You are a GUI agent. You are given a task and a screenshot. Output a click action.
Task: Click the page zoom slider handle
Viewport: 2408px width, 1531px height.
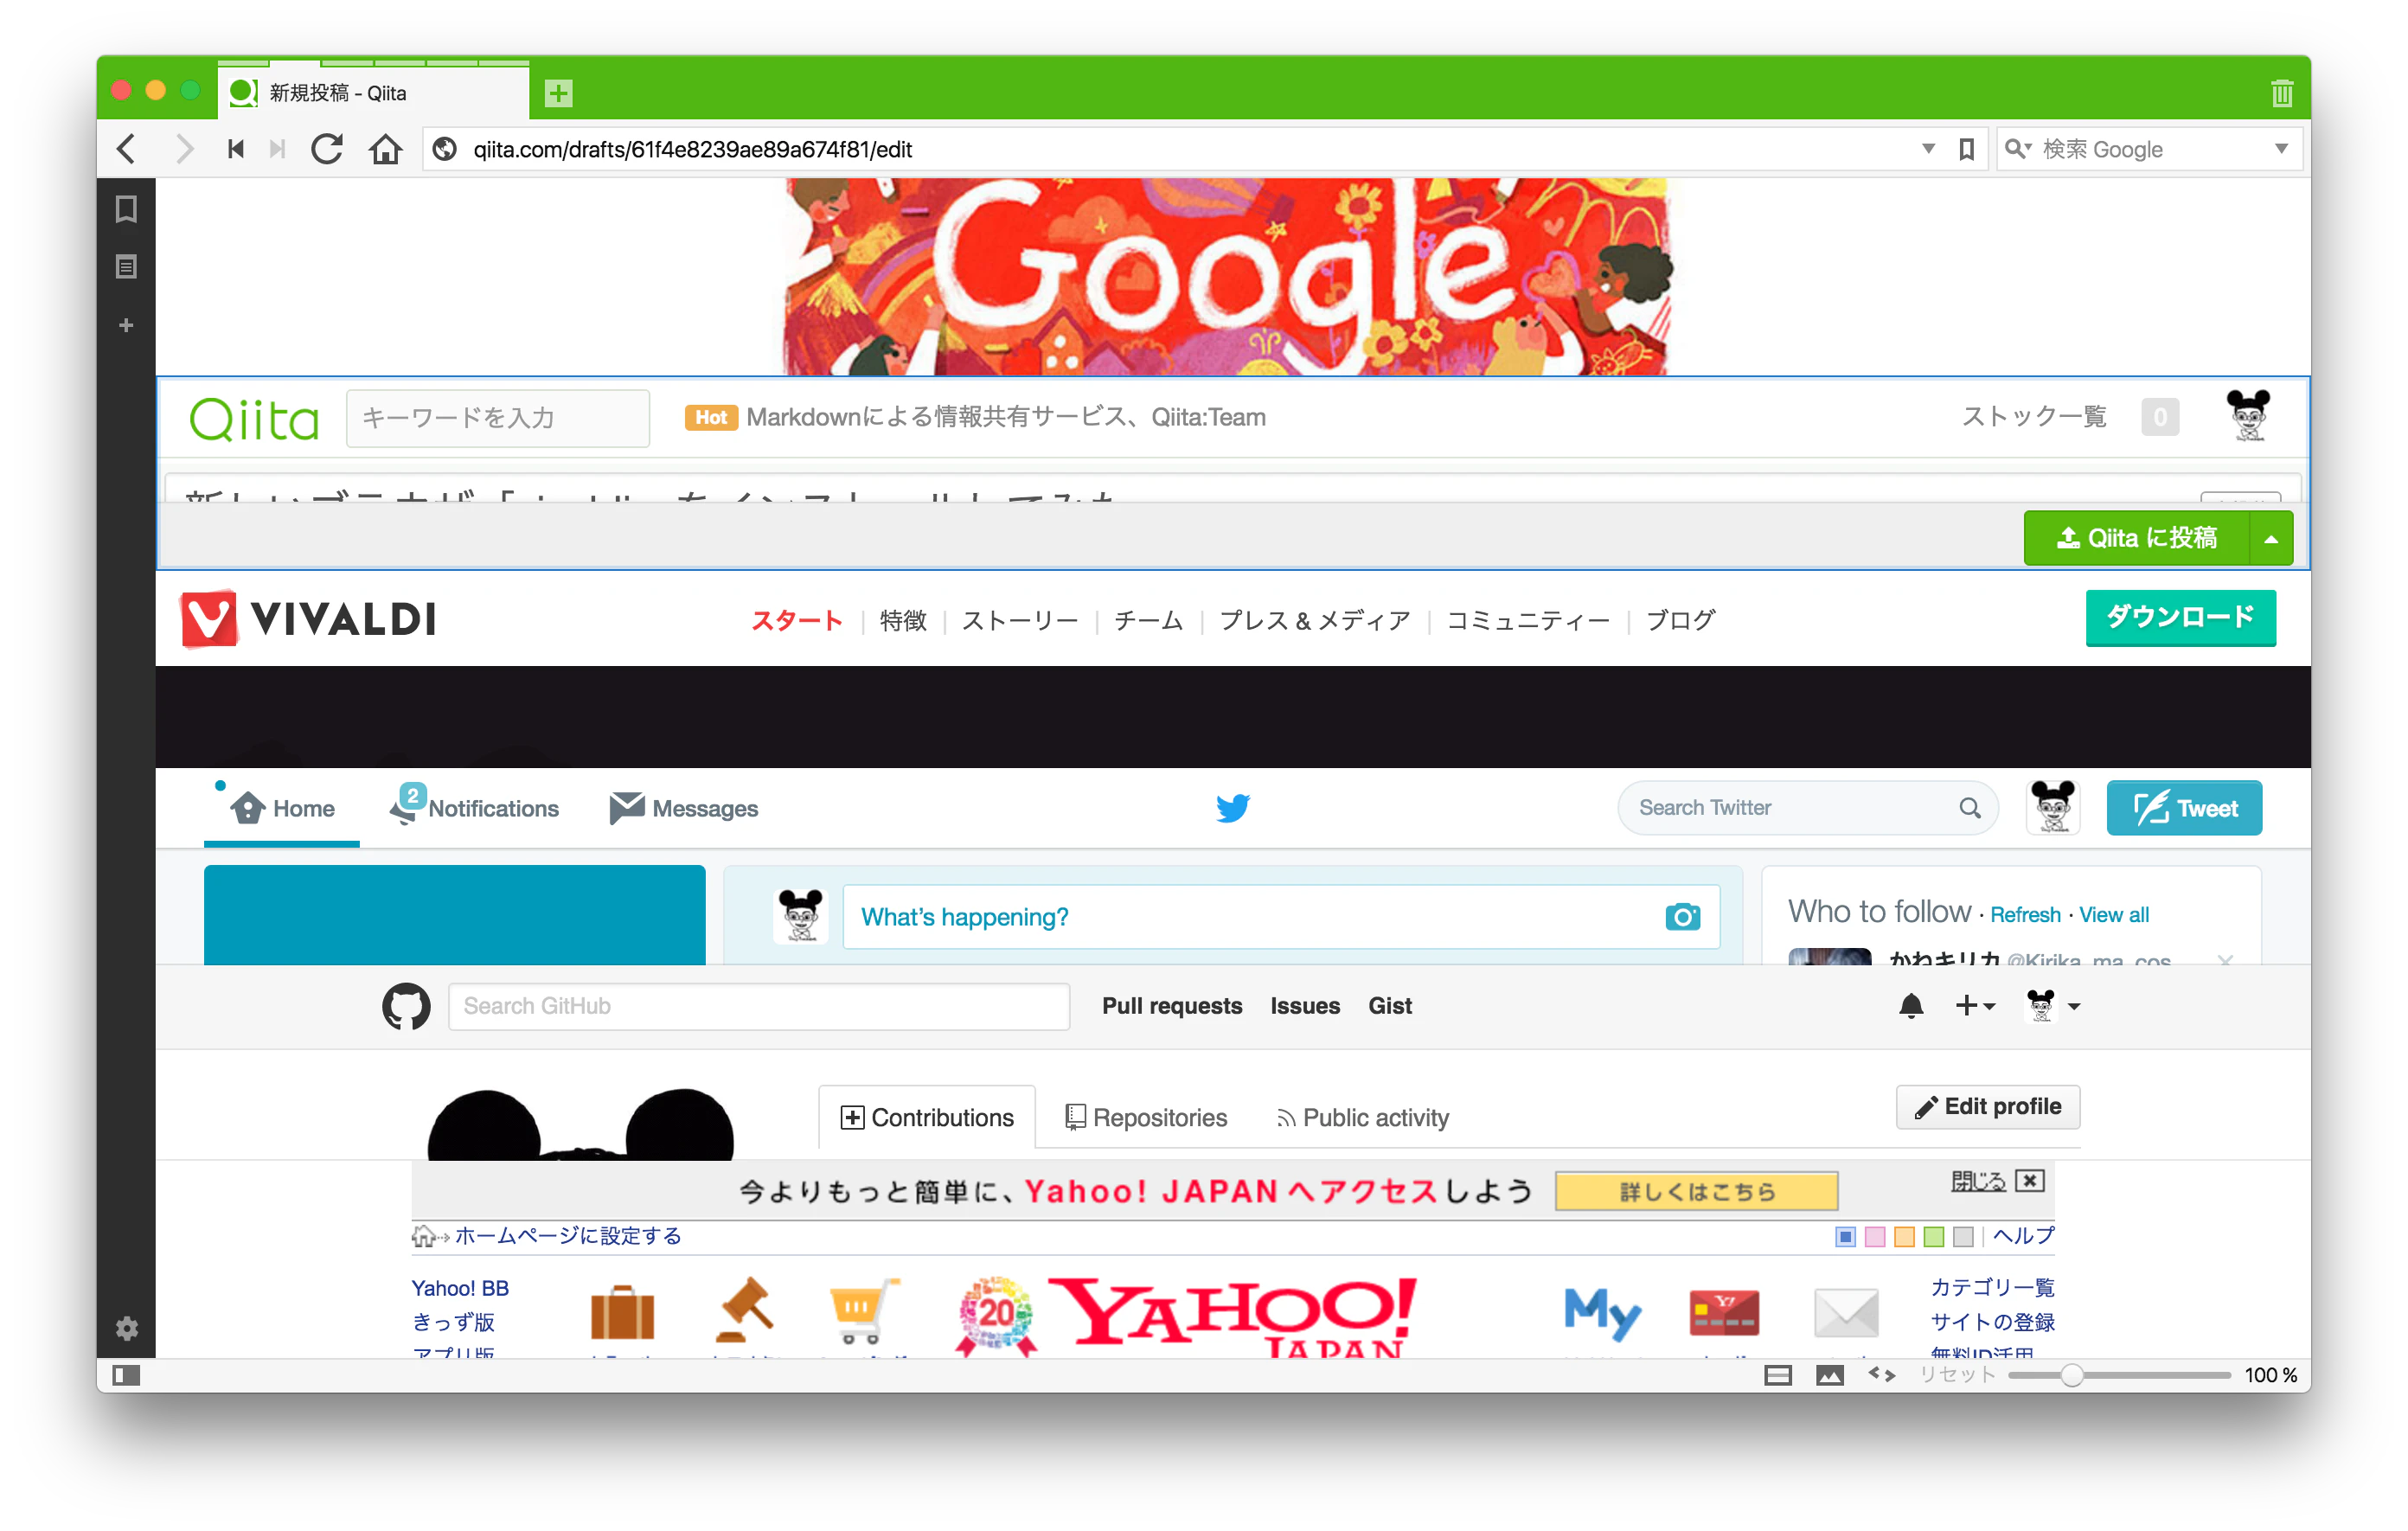[x=2071, y=1375]
